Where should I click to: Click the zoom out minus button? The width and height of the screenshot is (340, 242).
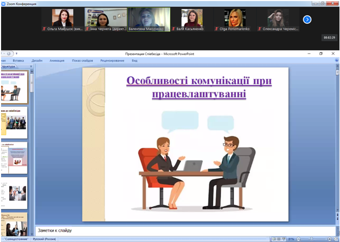[x=298, y=239]
